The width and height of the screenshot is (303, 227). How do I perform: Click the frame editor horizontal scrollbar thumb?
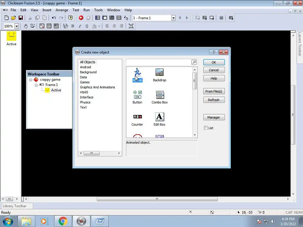click(x=157, y=199)
